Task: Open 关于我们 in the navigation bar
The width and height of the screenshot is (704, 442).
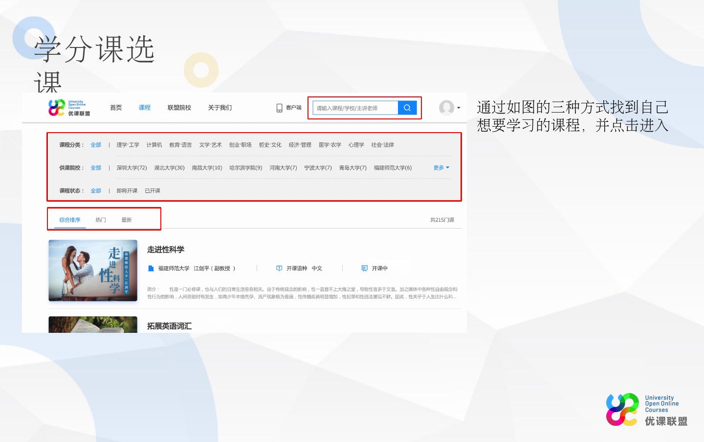Action: pos(220,108)
